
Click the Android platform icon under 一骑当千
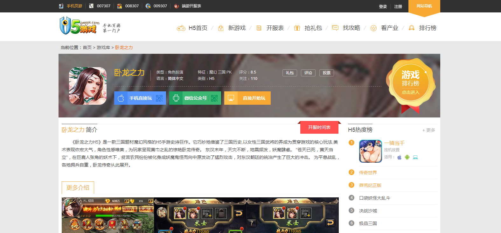click(x=407, y=157)
